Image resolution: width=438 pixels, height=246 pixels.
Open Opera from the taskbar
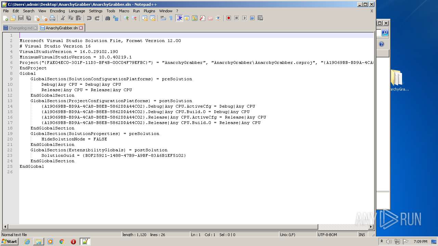[73, 242]
